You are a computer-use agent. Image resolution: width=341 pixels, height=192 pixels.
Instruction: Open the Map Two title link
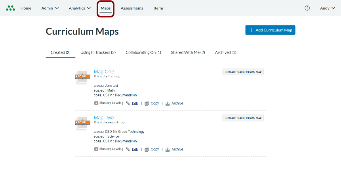click(103, 117)
